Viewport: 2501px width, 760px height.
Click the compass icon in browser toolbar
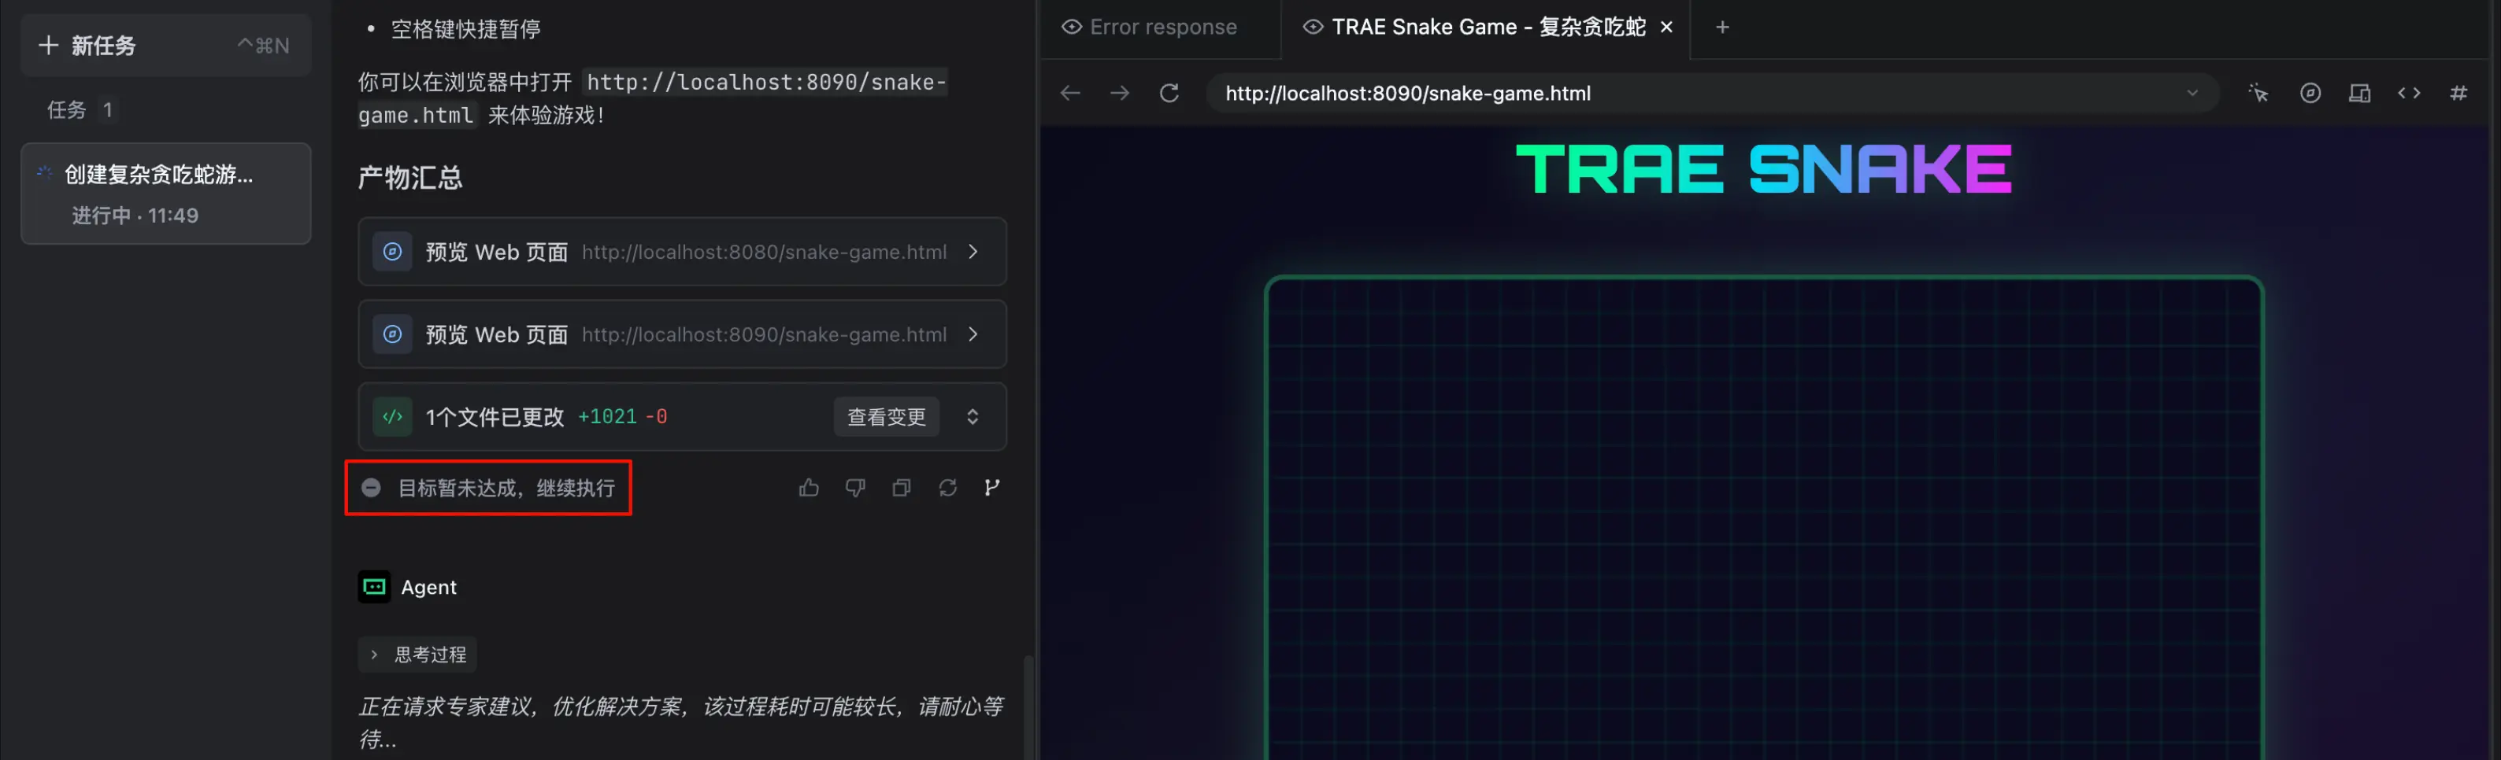[2310, 93]
